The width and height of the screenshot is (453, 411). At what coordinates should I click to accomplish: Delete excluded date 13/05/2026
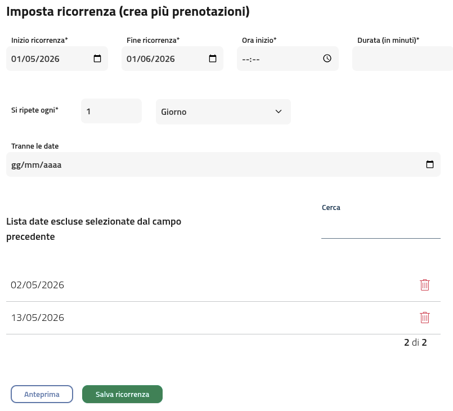(425, 318)
